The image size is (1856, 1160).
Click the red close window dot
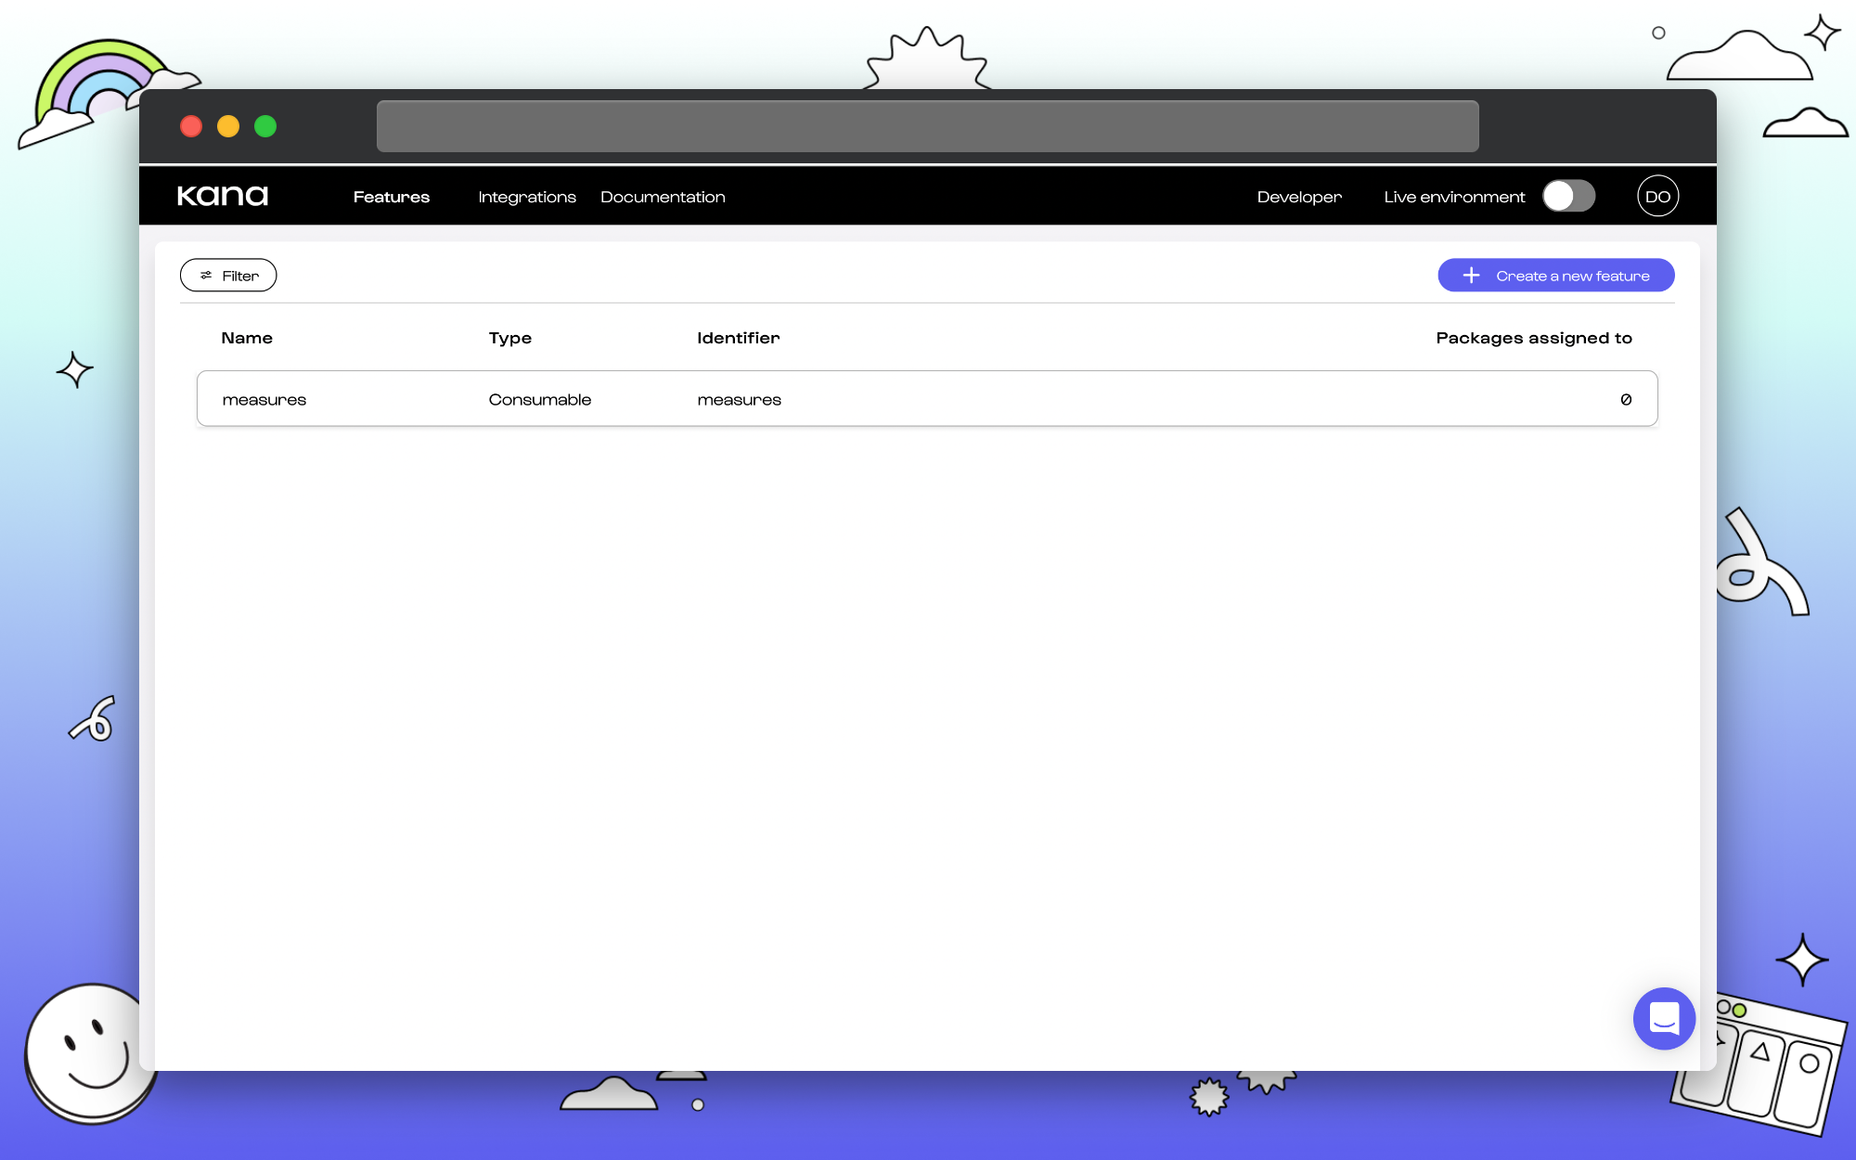pos(191,126)
